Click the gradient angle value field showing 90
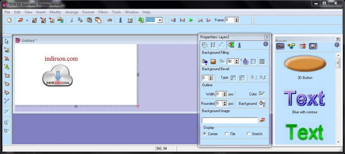345x154 pixels. 230,62
